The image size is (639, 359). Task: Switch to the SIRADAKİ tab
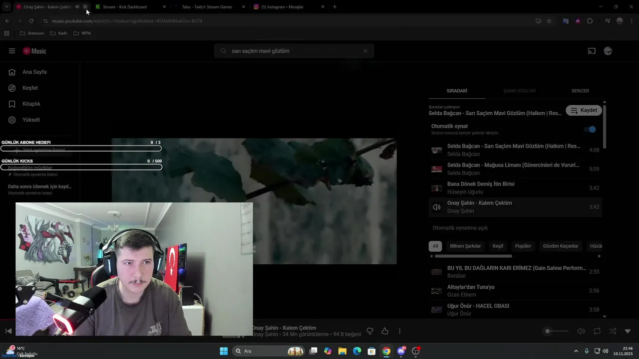tap(457, 91)
